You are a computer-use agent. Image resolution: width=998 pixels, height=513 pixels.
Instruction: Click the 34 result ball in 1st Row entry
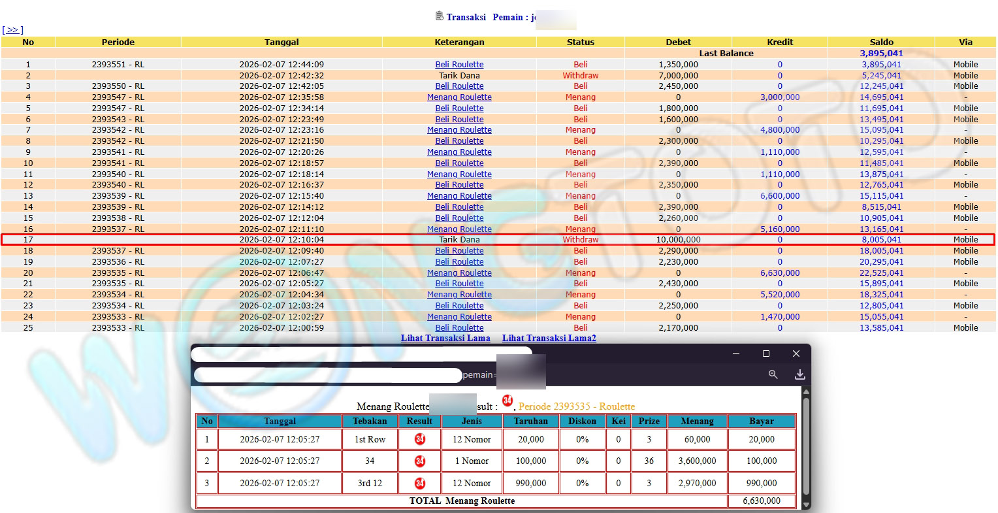(x=420, y=439)
